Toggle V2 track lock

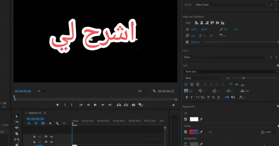[34, 142]
